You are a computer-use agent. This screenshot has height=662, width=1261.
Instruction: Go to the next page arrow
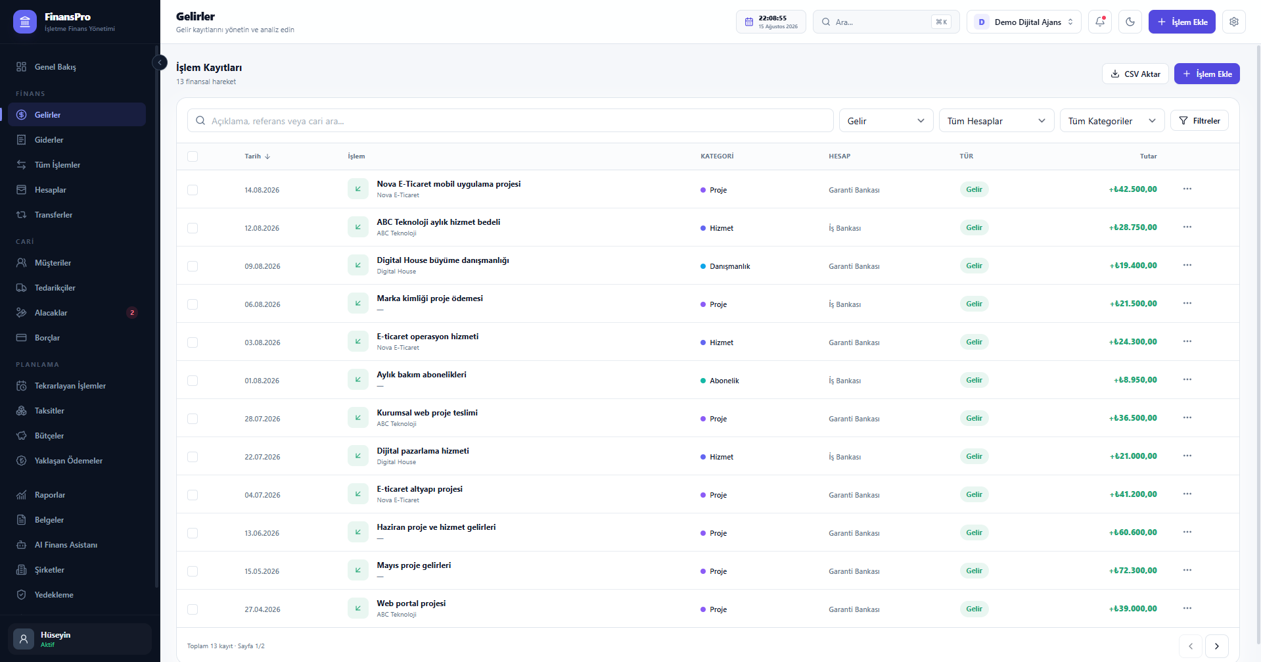1217,646
